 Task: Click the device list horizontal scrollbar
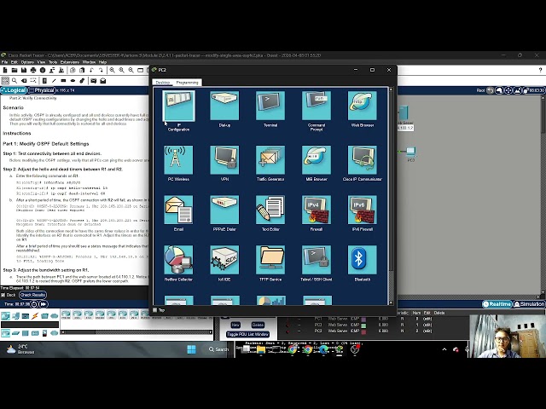(136, 332)
